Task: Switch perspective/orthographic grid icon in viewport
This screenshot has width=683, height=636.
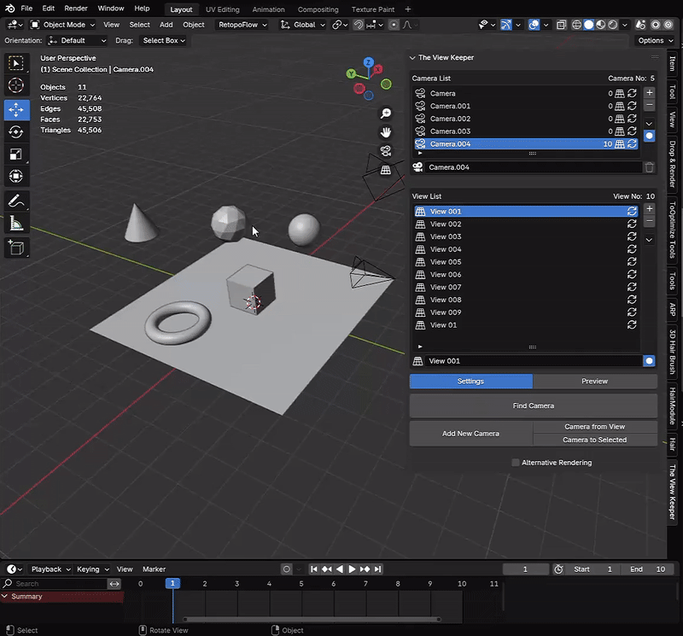Action: (x=386, y=170)
